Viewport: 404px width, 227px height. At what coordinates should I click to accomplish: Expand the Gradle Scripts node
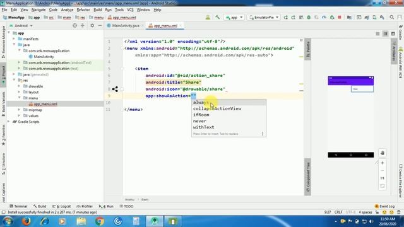(x=9, y=122)
